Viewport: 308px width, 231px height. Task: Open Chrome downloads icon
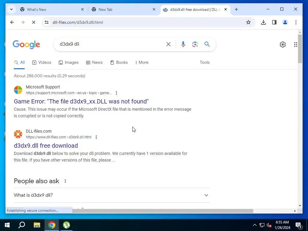263,22
